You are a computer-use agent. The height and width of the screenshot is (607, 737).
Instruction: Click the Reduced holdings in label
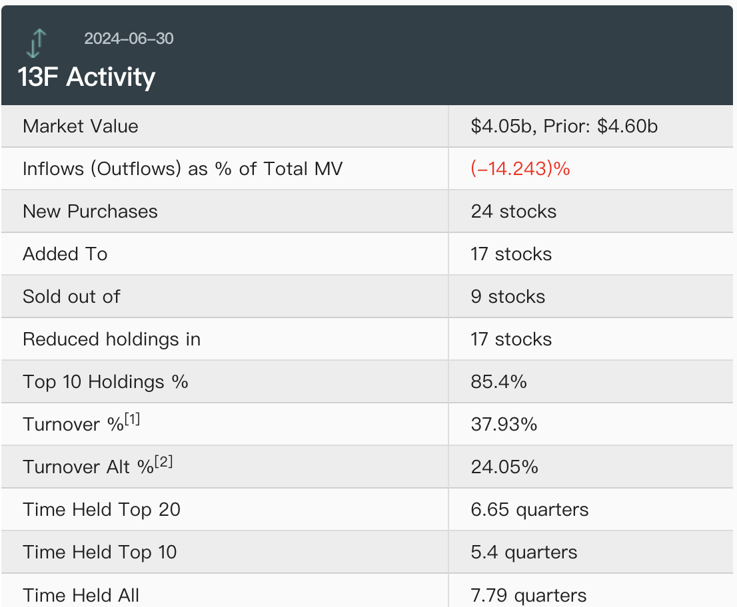tap(111, 339)
